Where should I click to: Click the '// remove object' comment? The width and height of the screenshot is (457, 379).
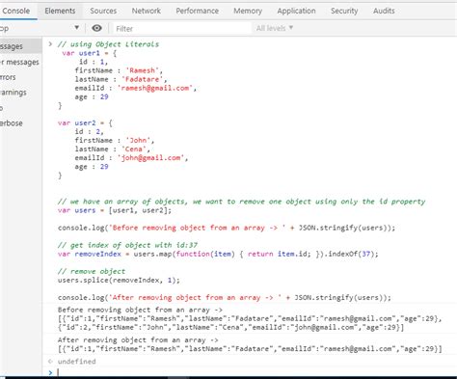[x=92, y=271]
